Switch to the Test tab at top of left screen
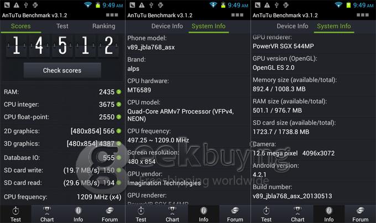 point(62,26)
